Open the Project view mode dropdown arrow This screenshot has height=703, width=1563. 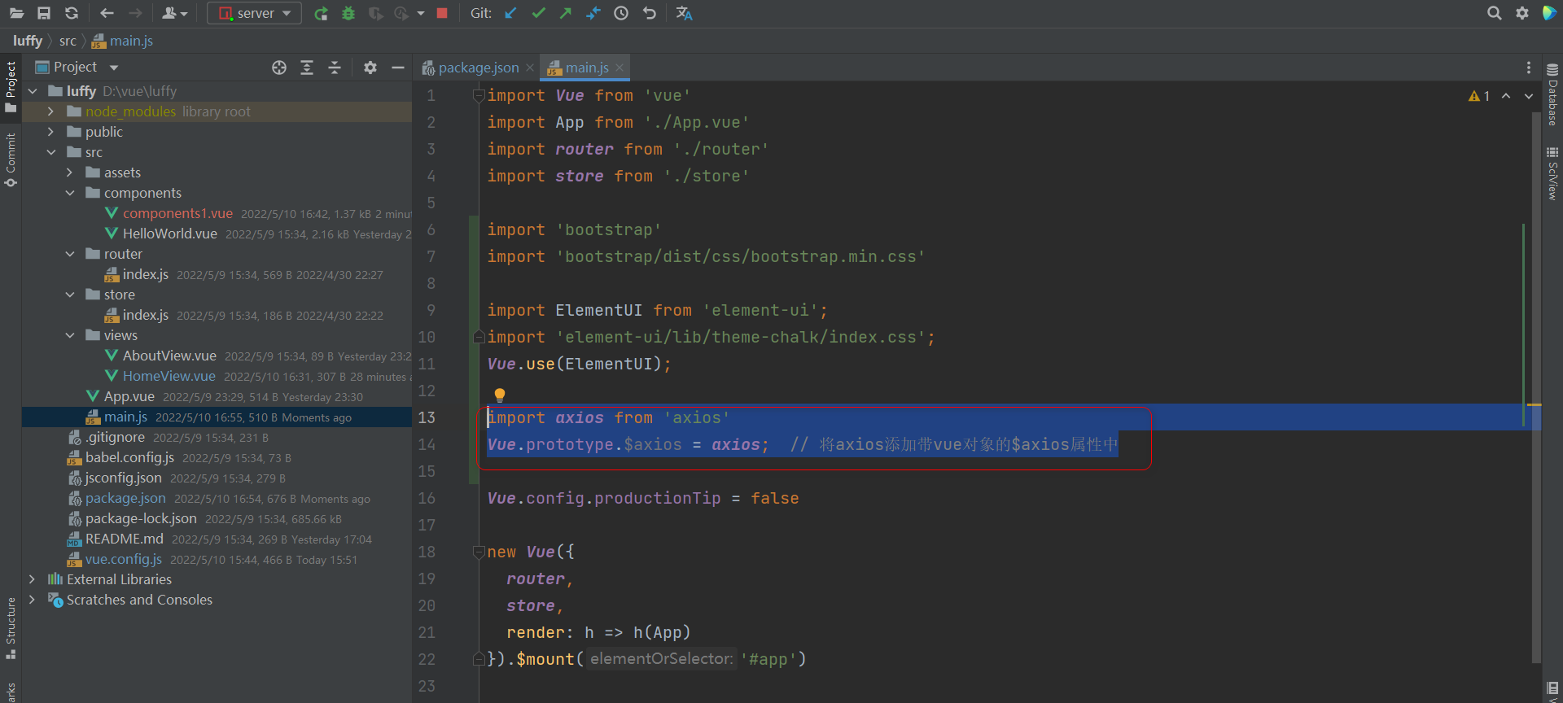(x=114, y=68)
